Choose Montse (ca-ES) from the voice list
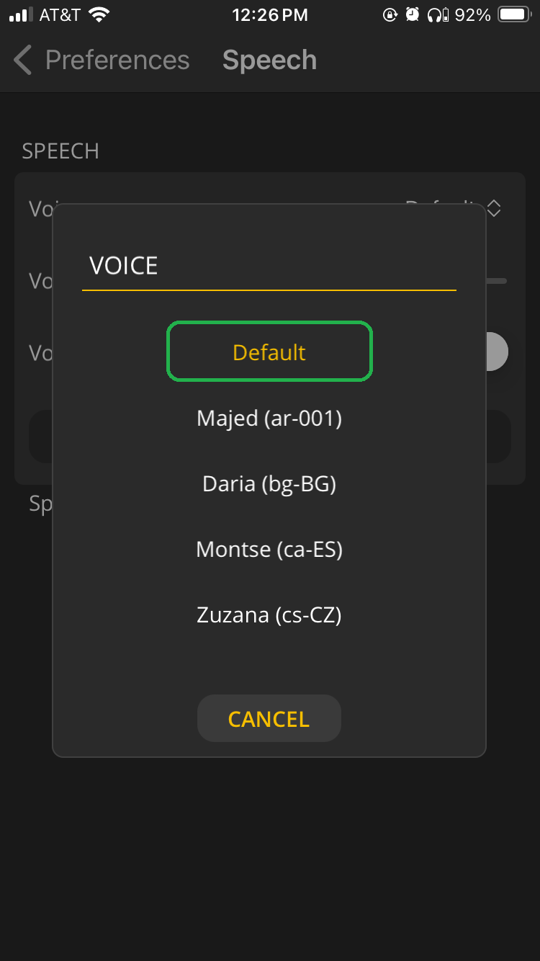Viewport: 540px width, 961px height. (269, 549)
